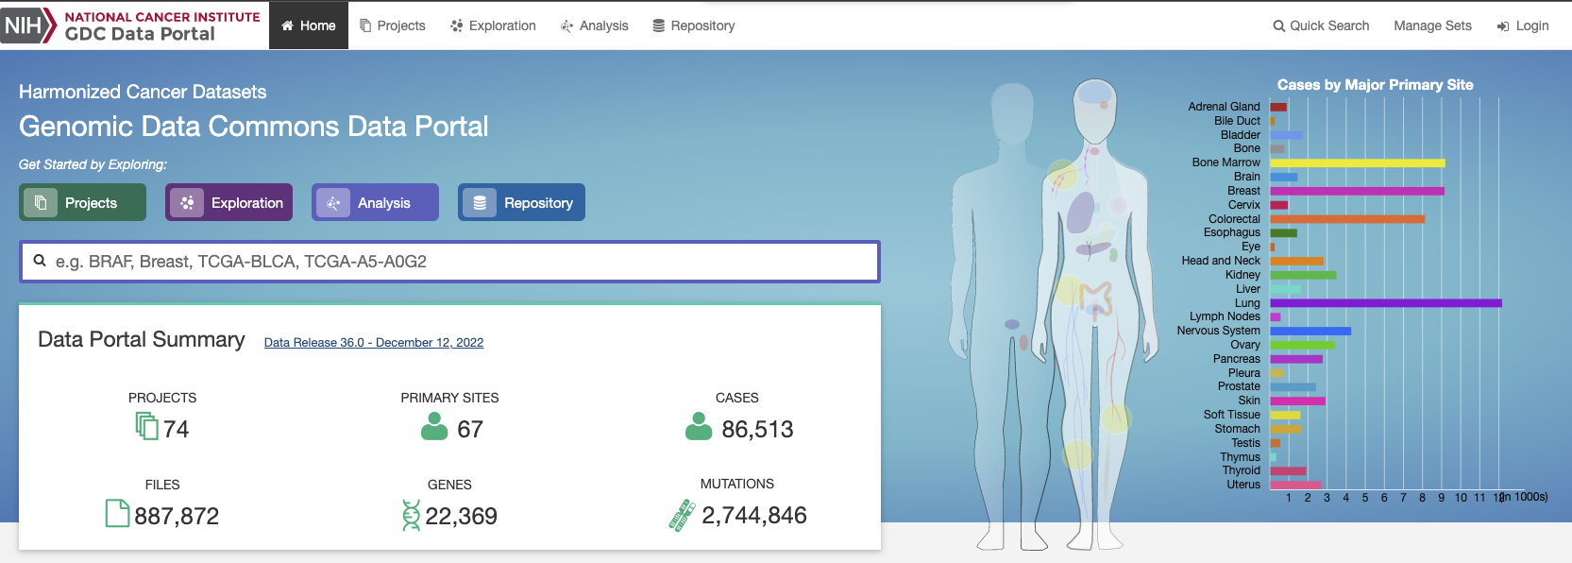Viewport: 1572px width, 563px height.
Task: Click the Home icon in the nav bar
Action: tap(287, 26)
